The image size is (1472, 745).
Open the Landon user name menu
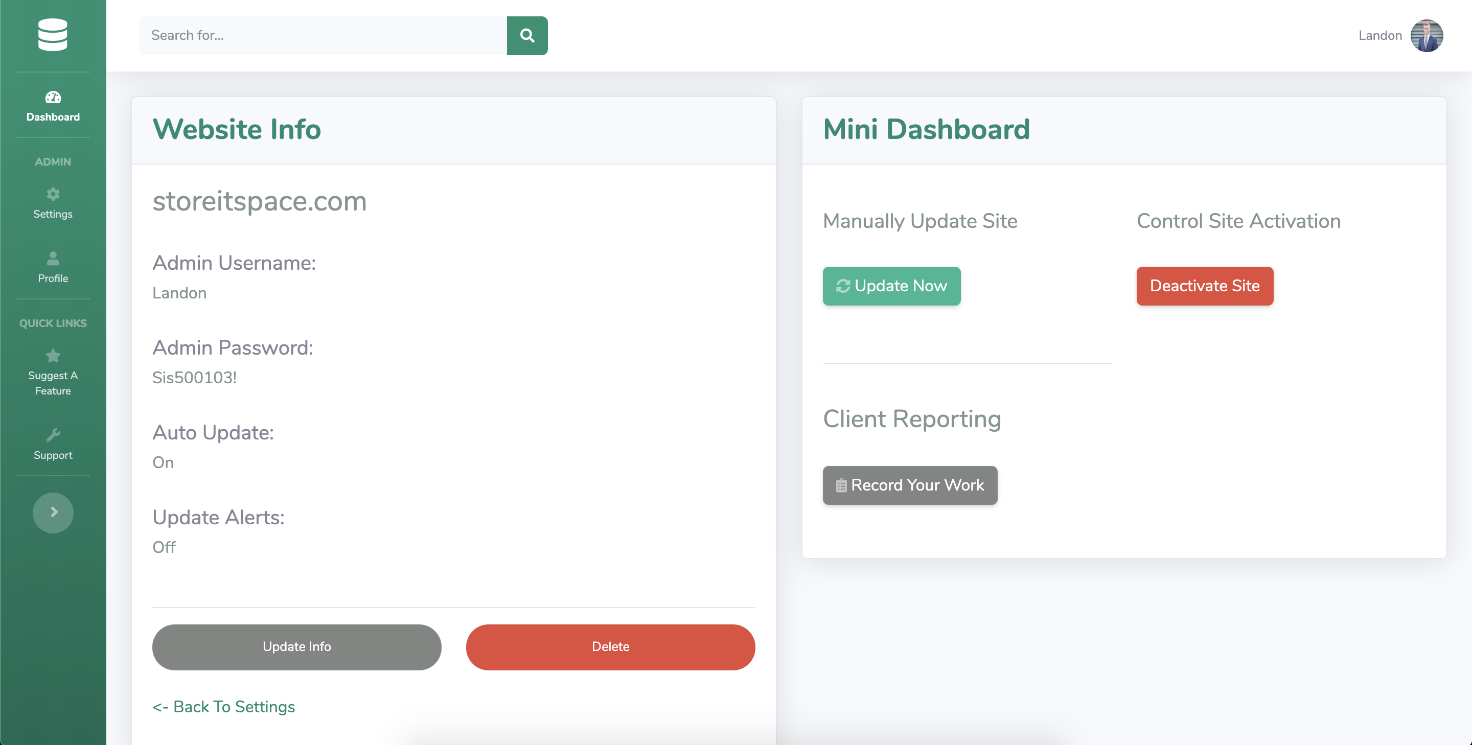pos(1380,35)
